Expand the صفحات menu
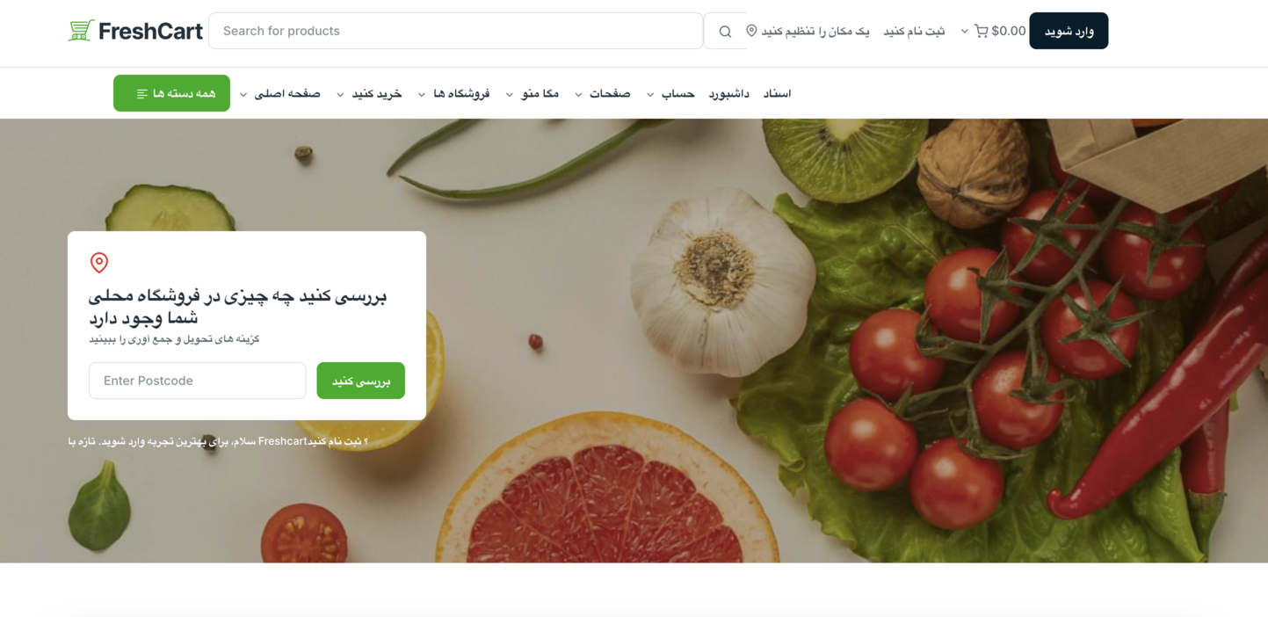1268x617 pixels. [x=602, y=93]
